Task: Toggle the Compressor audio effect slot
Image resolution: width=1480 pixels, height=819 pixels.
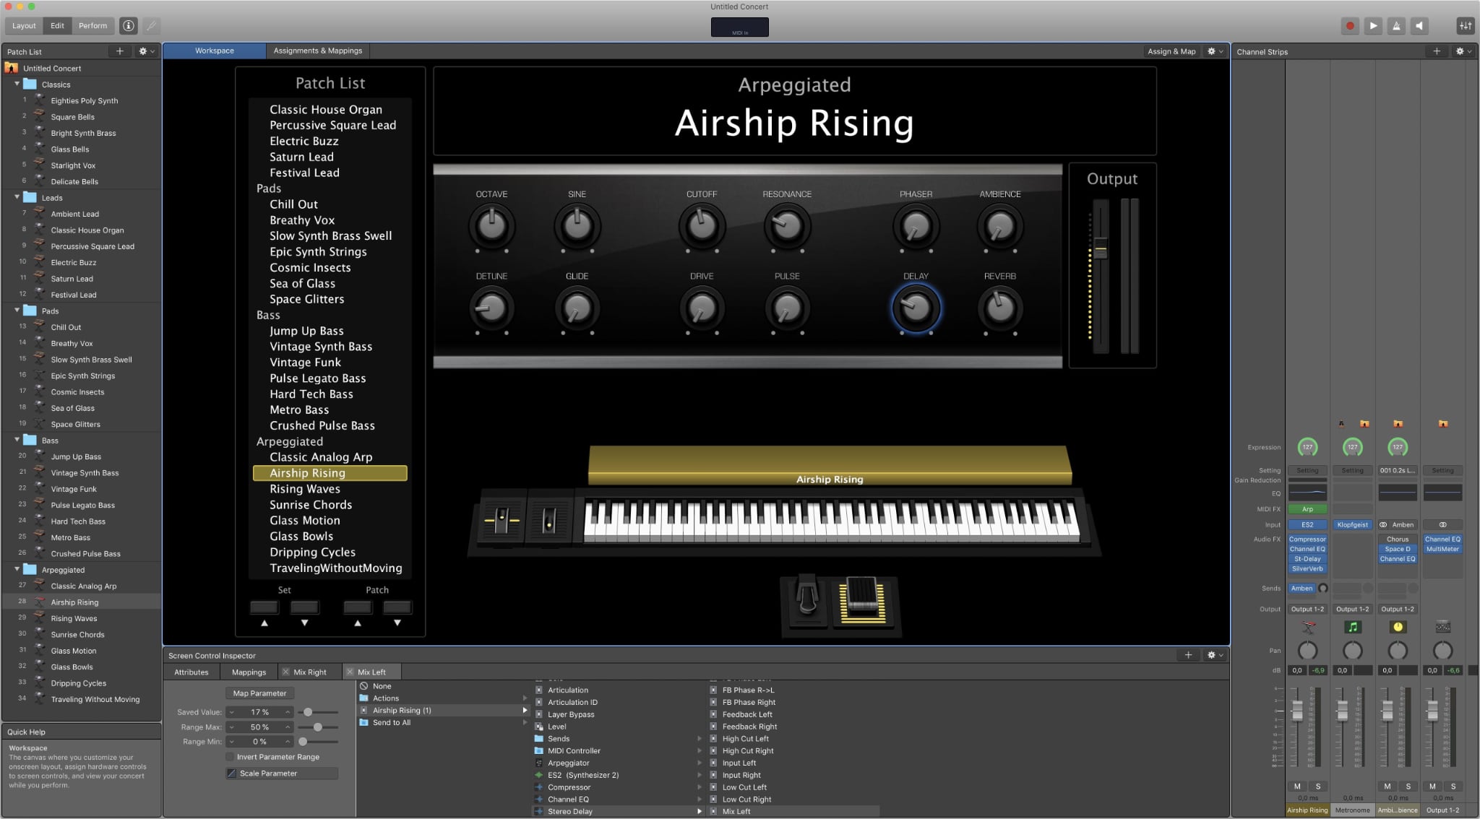Action: [x=1307, y=539]
